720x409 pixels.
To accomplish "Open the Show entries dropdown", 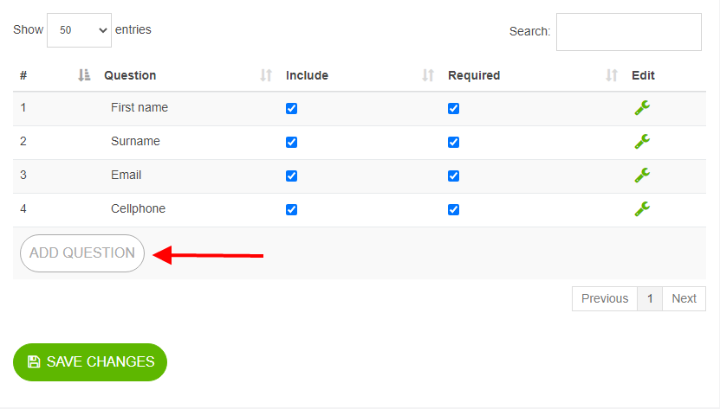I will tap(79, 30).
